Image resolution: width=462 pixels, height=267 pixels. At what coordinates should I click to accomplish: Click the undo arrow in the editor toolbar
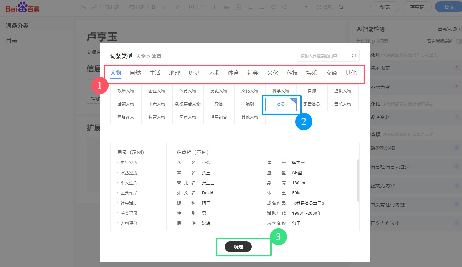click(84, 7)
